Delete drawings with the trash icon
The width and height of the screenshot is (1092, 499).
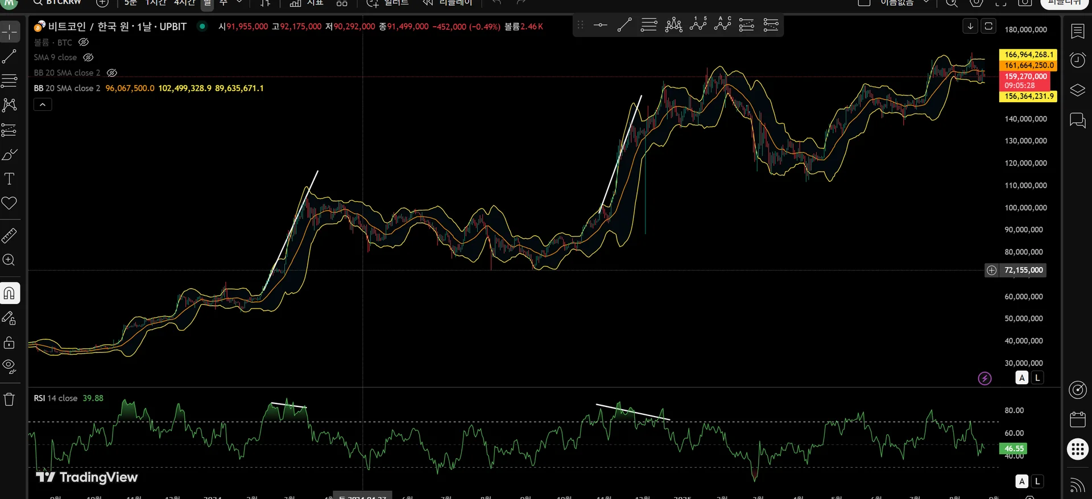click(10, 400)
